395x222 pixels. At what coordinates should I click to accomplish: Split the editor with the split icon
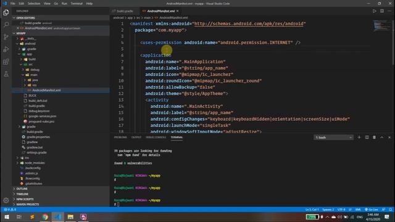point(382,11)
